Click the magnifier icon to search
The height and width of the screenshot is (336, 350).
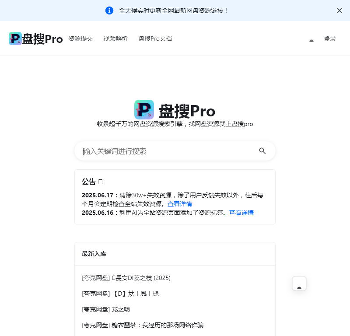262,151
